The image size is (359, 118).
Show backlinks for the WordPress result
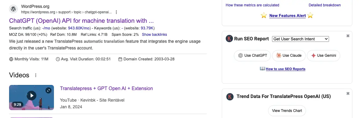[154, 35]
